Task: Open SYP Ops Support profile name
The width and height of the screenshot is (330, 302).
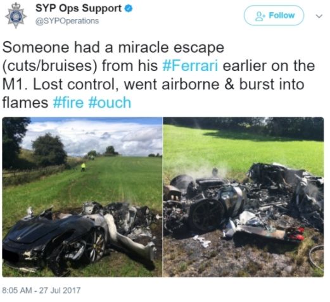Action: pyautogui.click(x=79, y=9)
